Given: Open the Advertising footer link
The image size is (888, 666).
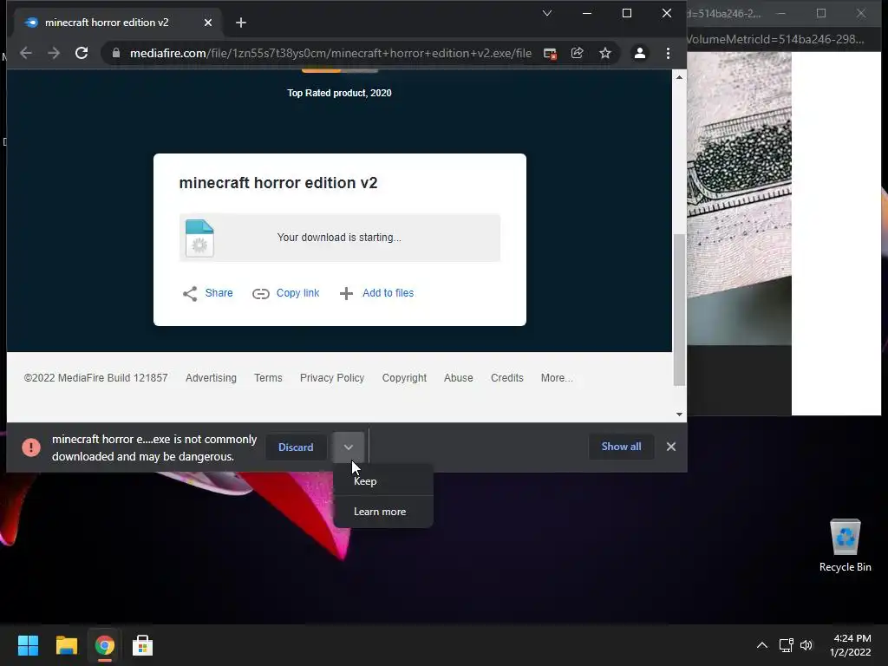Looking at the screenshot, I should [211, 378].
